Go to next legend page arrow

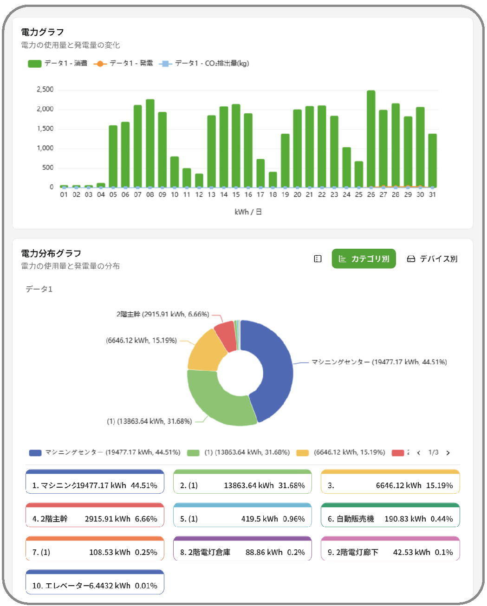click(x=448, y=453)
